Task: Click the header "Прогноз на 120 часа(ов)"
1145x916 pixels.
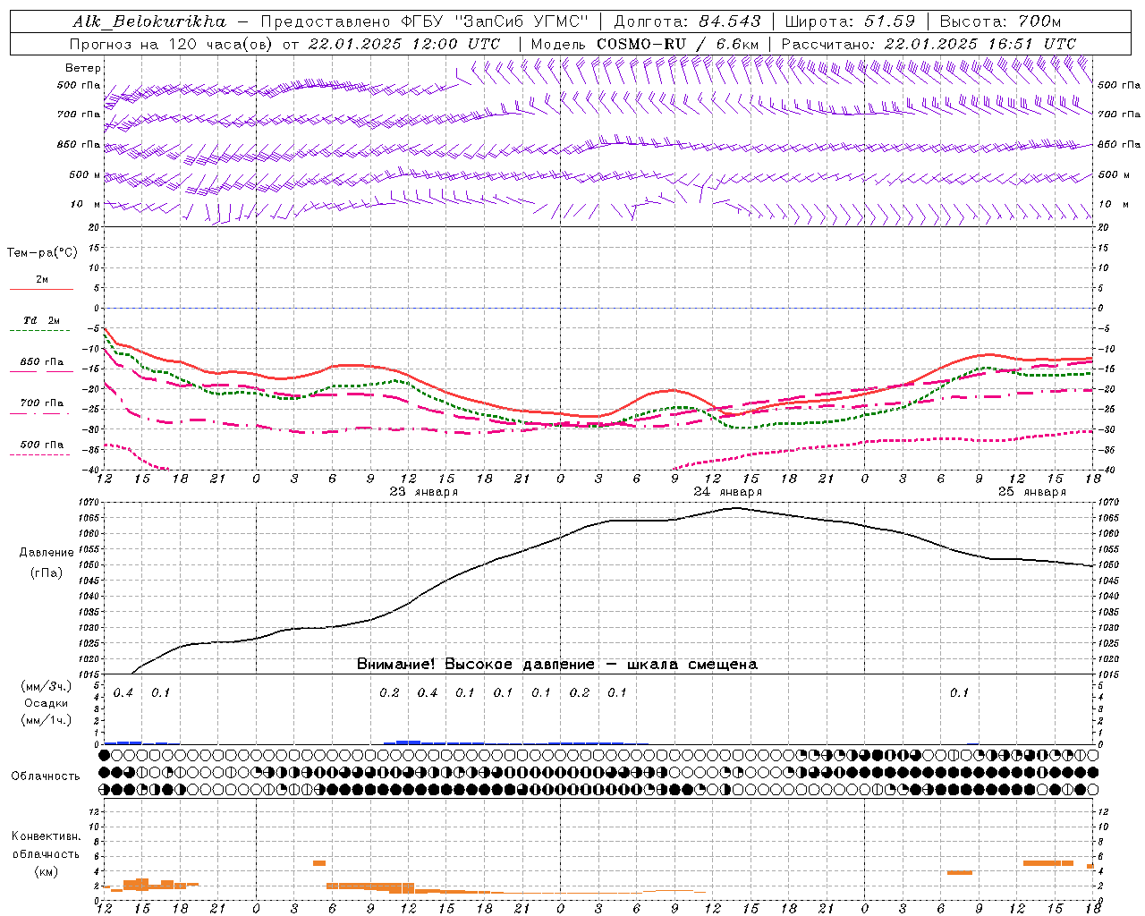Action: [x=172, y=44]
